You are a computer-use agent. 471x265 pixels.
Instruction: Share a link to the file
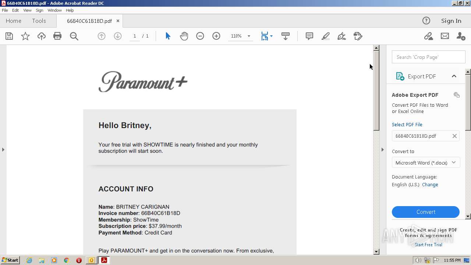pyautogui.click(x=428, y=36)
